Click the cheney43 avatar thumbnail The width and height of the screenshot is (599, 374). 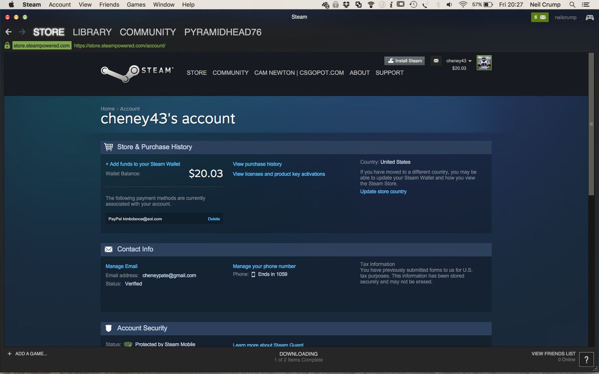[x=484, y=63]
